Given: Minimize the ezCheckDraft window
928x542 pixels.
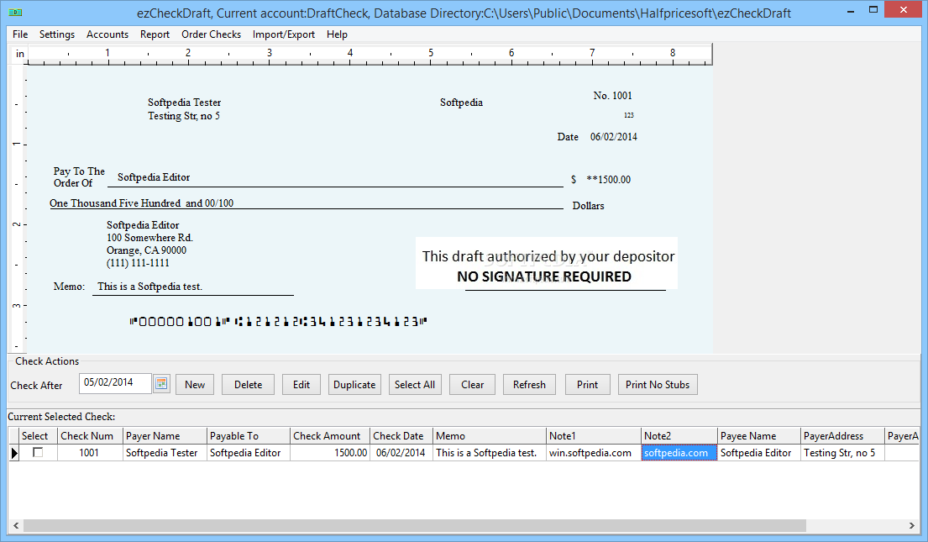Looking at the screenshot, I should (x=851, y=10).
